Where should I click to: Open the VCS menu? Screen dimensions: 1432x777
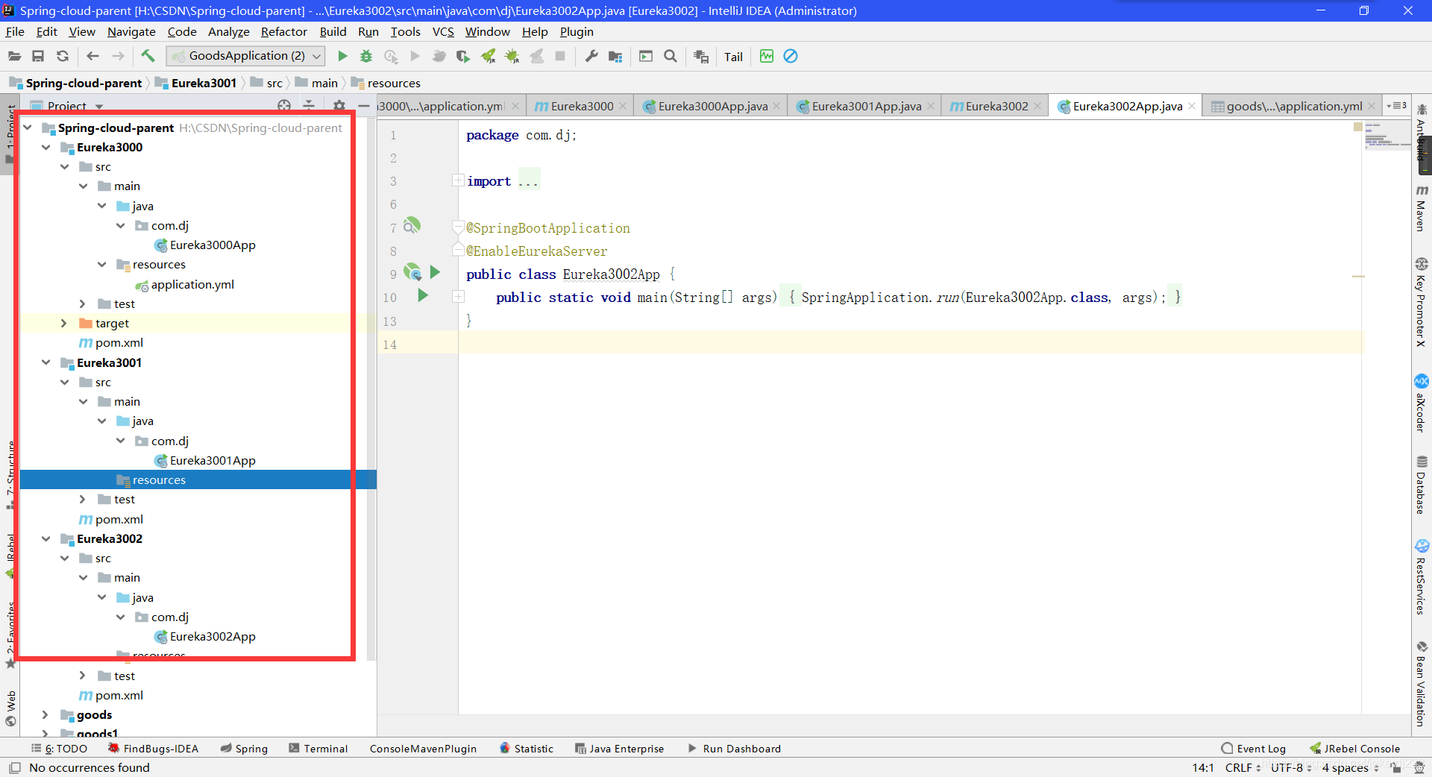[x=443, y=31]
